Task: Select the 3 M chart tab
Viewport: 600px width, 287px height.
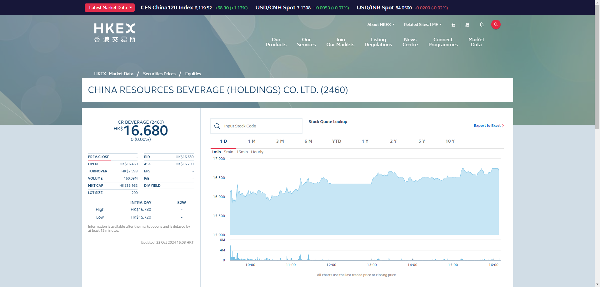Action: coord(280,141)
